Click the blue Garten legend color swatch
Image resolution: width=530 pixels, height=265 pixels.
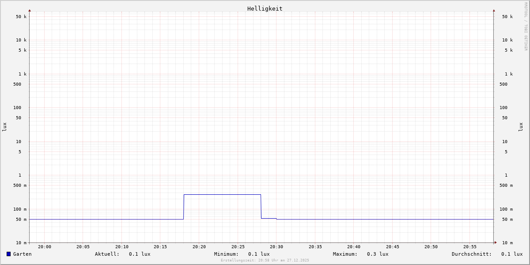point(8,254)
